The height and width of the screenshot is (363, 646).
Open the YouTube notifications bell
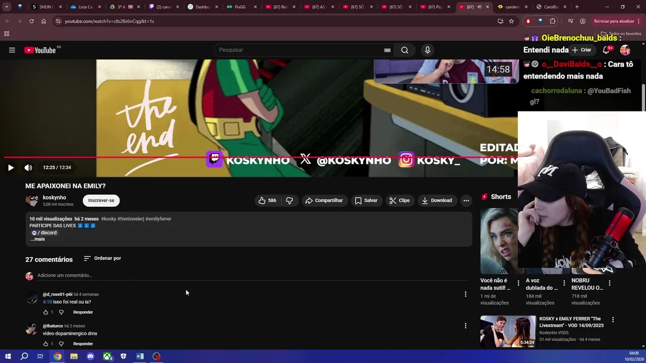click(607, 50)
